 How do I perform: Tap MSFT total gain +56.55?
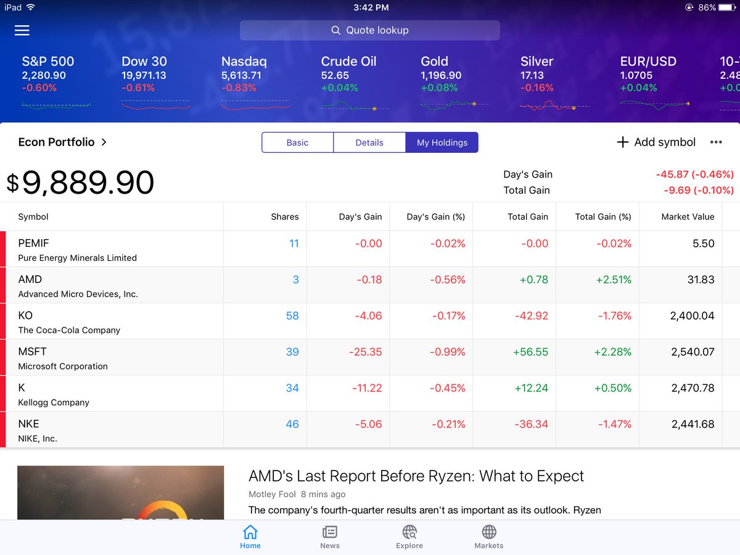click(530, 352)
